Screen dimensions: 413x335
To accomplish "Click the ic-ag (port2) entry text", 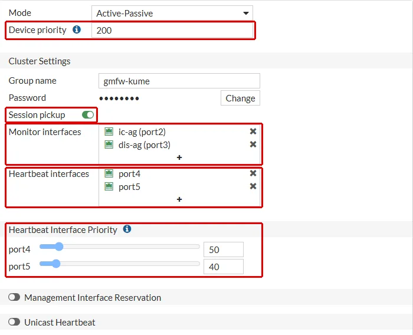I will pyautogui.click(x=142, y=132).
